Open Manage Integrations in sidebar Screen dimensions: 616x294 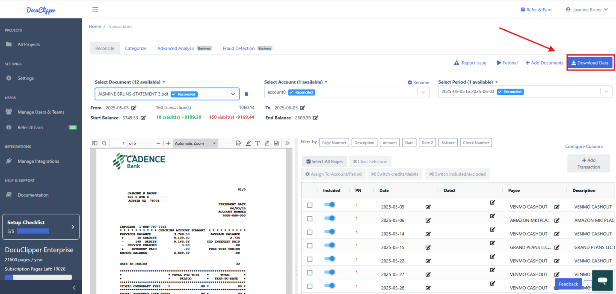pyautogui.click(x=38, y=161)
